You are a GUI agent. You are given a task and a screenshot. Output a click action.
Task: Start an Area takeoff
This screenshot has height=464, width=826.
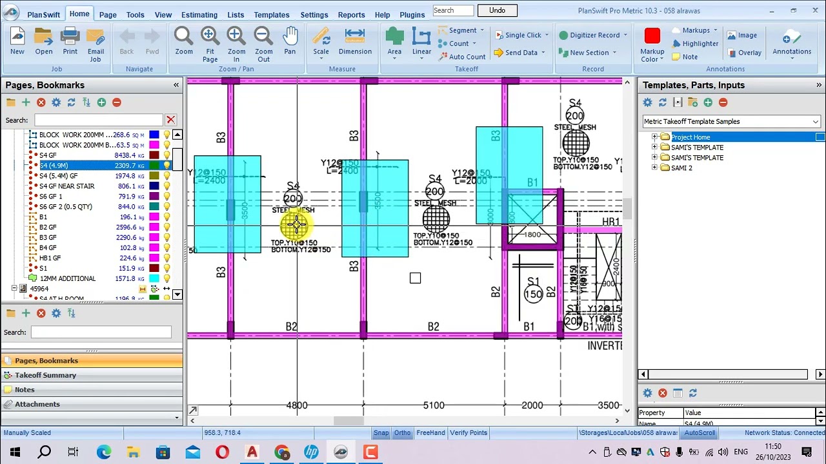[x=394, y=41]
